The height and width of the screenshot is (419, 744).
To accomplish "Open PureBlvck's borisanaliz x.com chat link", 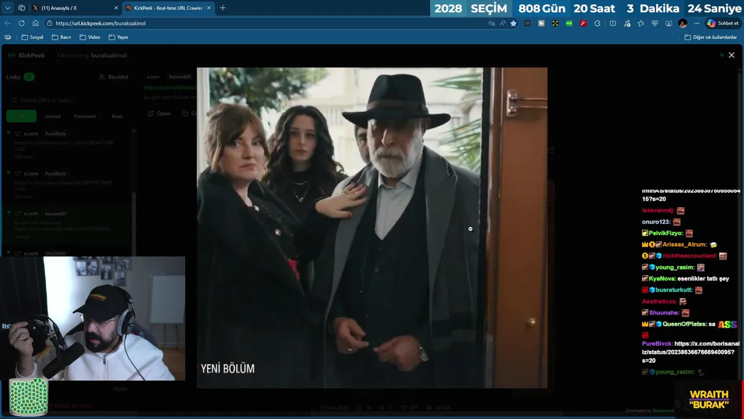I will 691,352.
